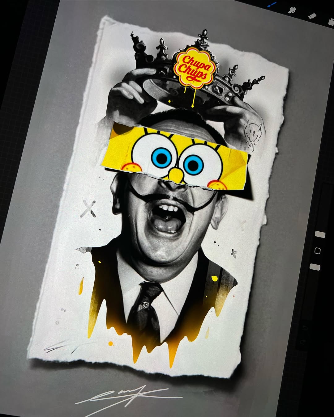
Task: Tap the Redo arrow in sidebar
Action: [x=303, y=342]
